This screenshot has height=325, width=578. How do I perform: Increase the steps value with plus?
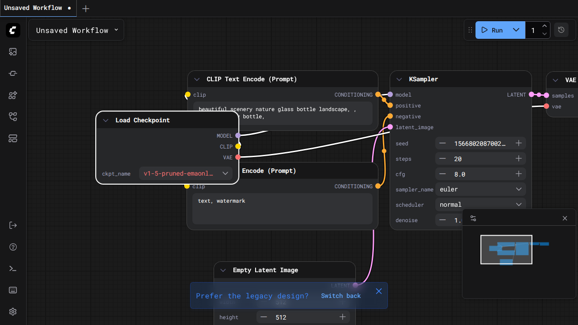(x=519, y=159)
